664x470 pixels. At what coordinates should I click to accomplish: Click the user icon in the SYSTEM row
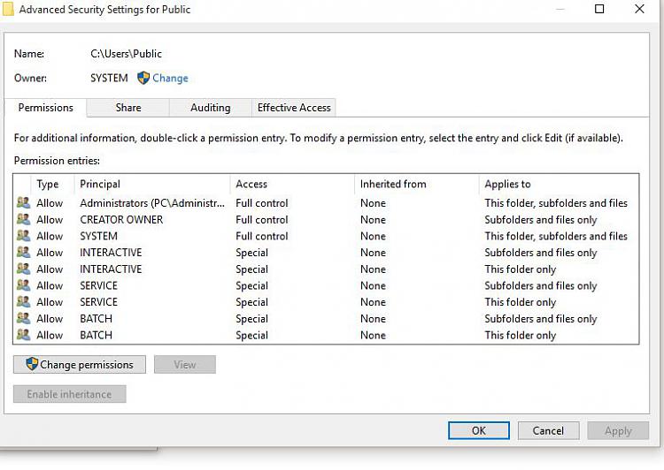click(x=23, y=236)
